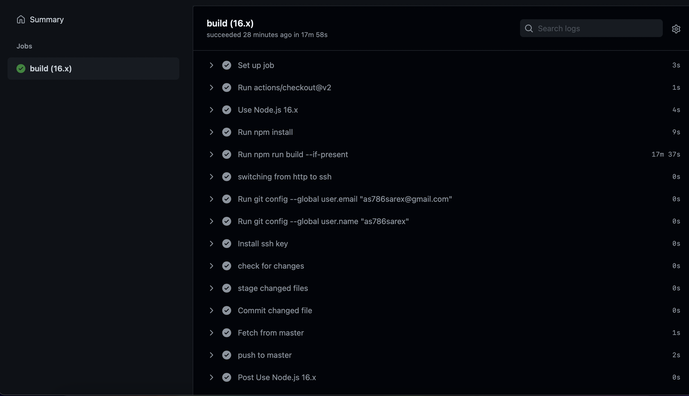Expand the Fetch from master step
The height and width of the screenshot is (396, 689).
click(x=211, y=333)
